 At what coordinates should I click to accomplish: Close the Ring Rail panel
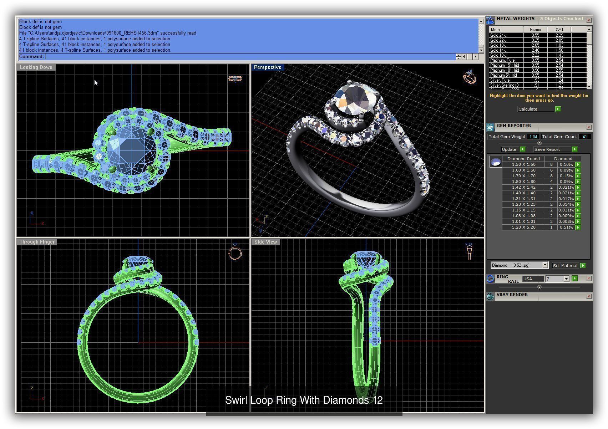(x=589, y=279)
